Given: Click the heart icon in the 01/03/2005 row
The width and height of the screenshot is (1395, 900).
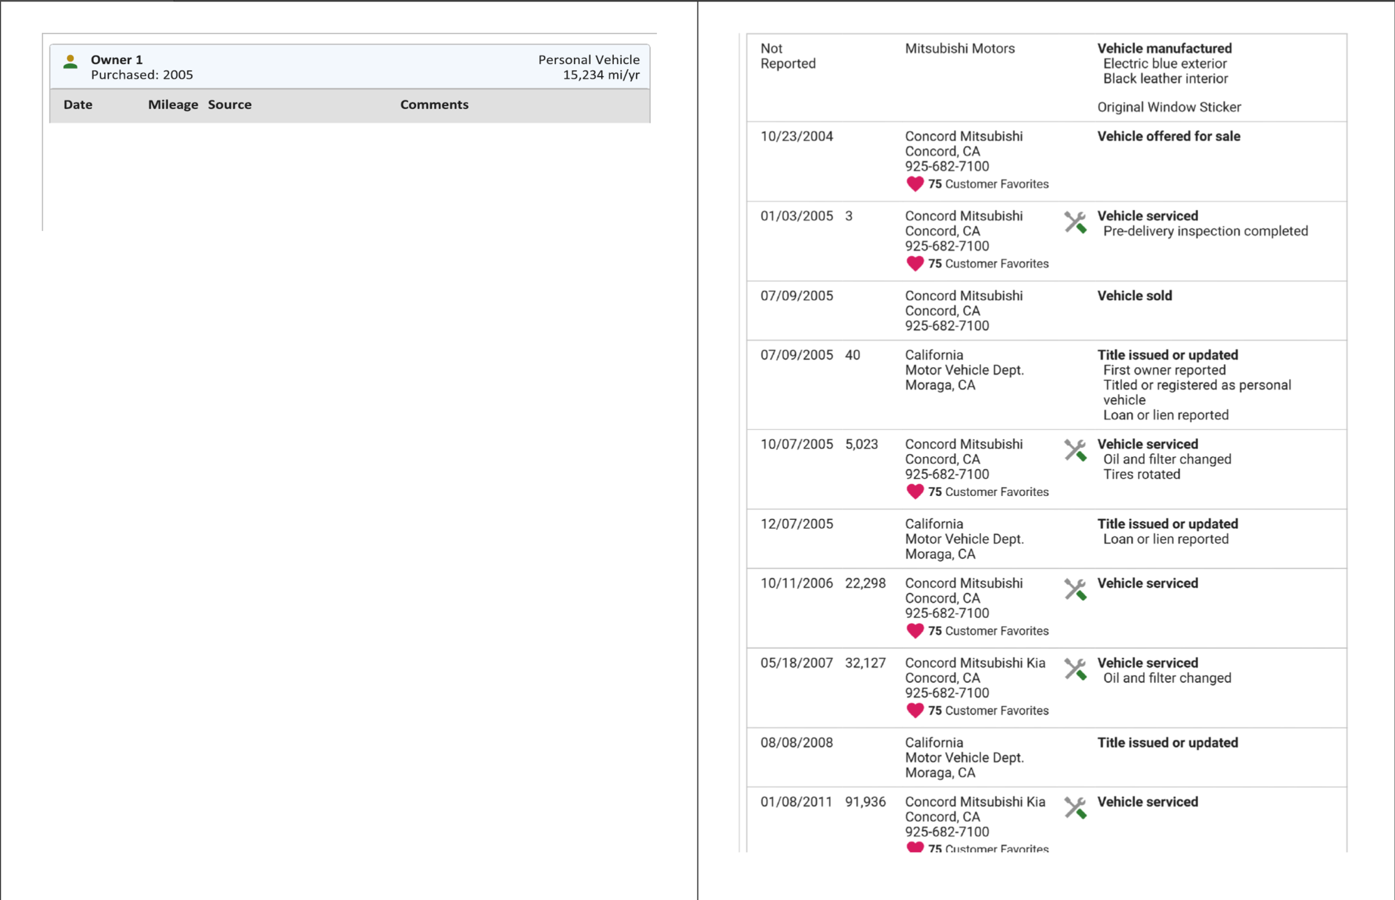Looking at the screenshot, I should click(915, 264).
